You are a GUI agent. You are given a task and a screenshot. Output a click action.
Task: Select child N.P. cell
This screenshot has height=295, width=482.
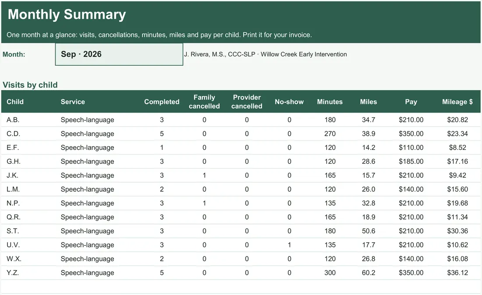[x=13, y=203]
